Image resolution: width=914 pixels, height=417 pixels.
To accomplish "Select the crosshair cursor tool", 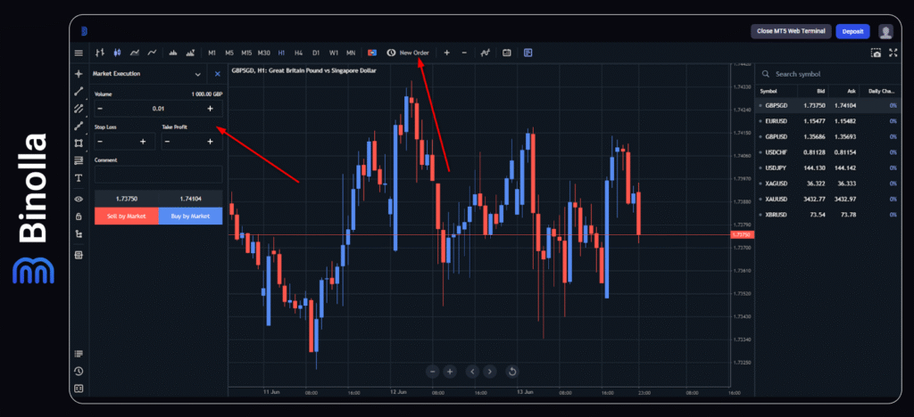I will tap(79, 74).
